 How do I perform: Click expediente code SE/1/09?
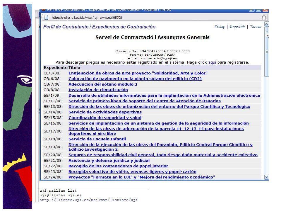51,96
